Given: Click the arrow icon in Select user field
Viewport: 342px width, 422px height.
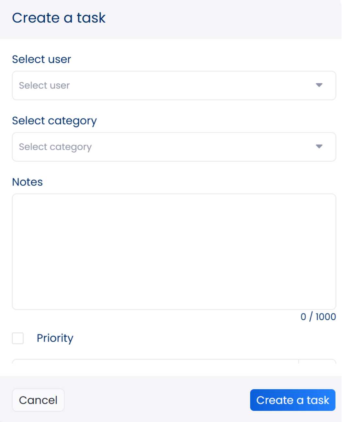Looking at the screenshot, I should point(319,85).
